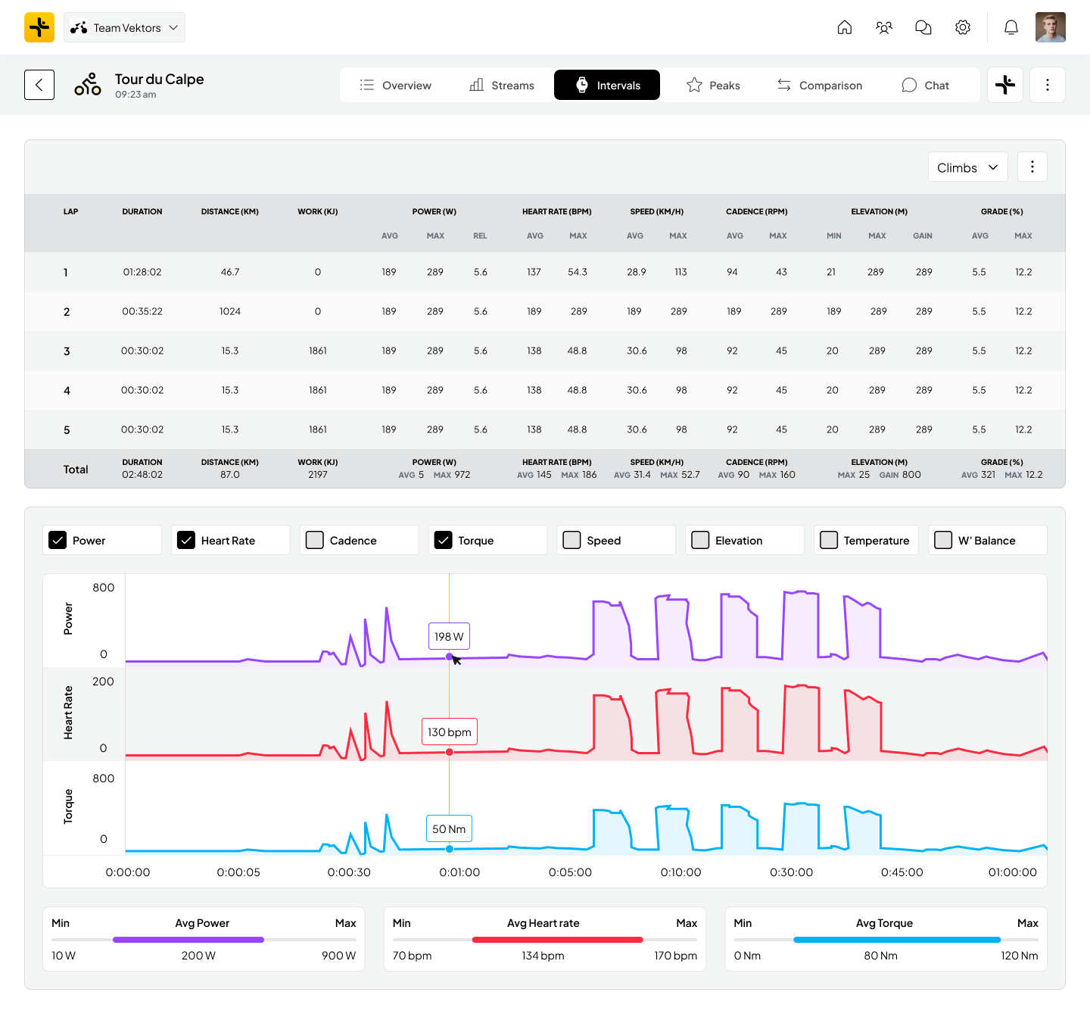Click the 198 W chart tooltip
Image resolution: width=1090 pixels, height=1014 pixels.
pyautogui.click(x=449, y=637)
